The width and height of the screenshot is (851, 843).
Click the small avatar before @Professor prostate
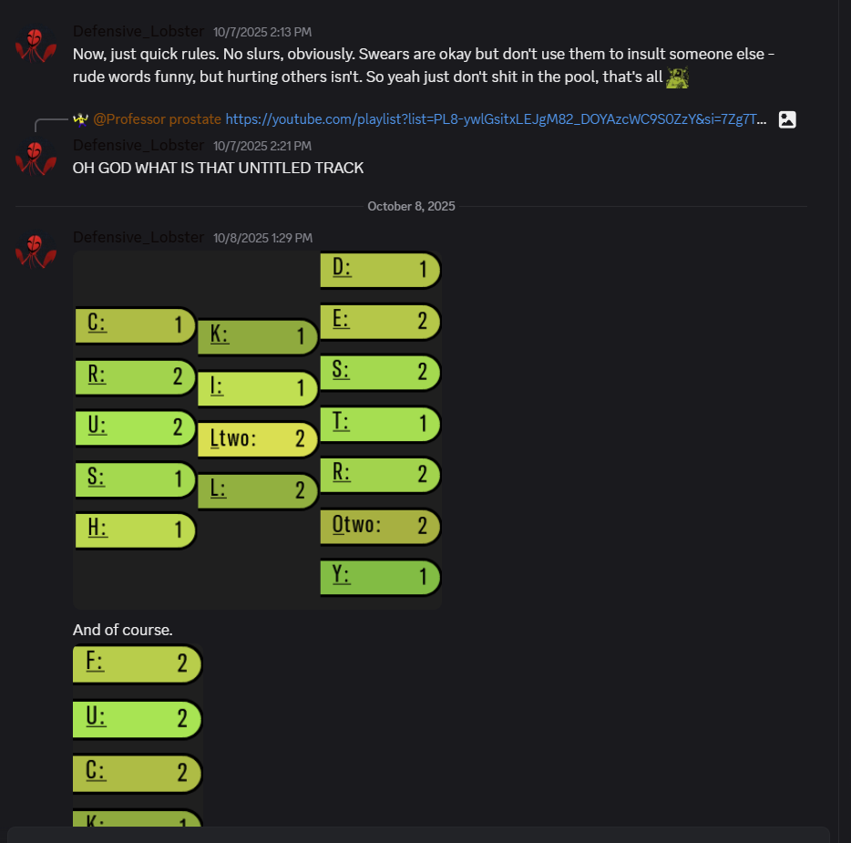tap(80, 118)
